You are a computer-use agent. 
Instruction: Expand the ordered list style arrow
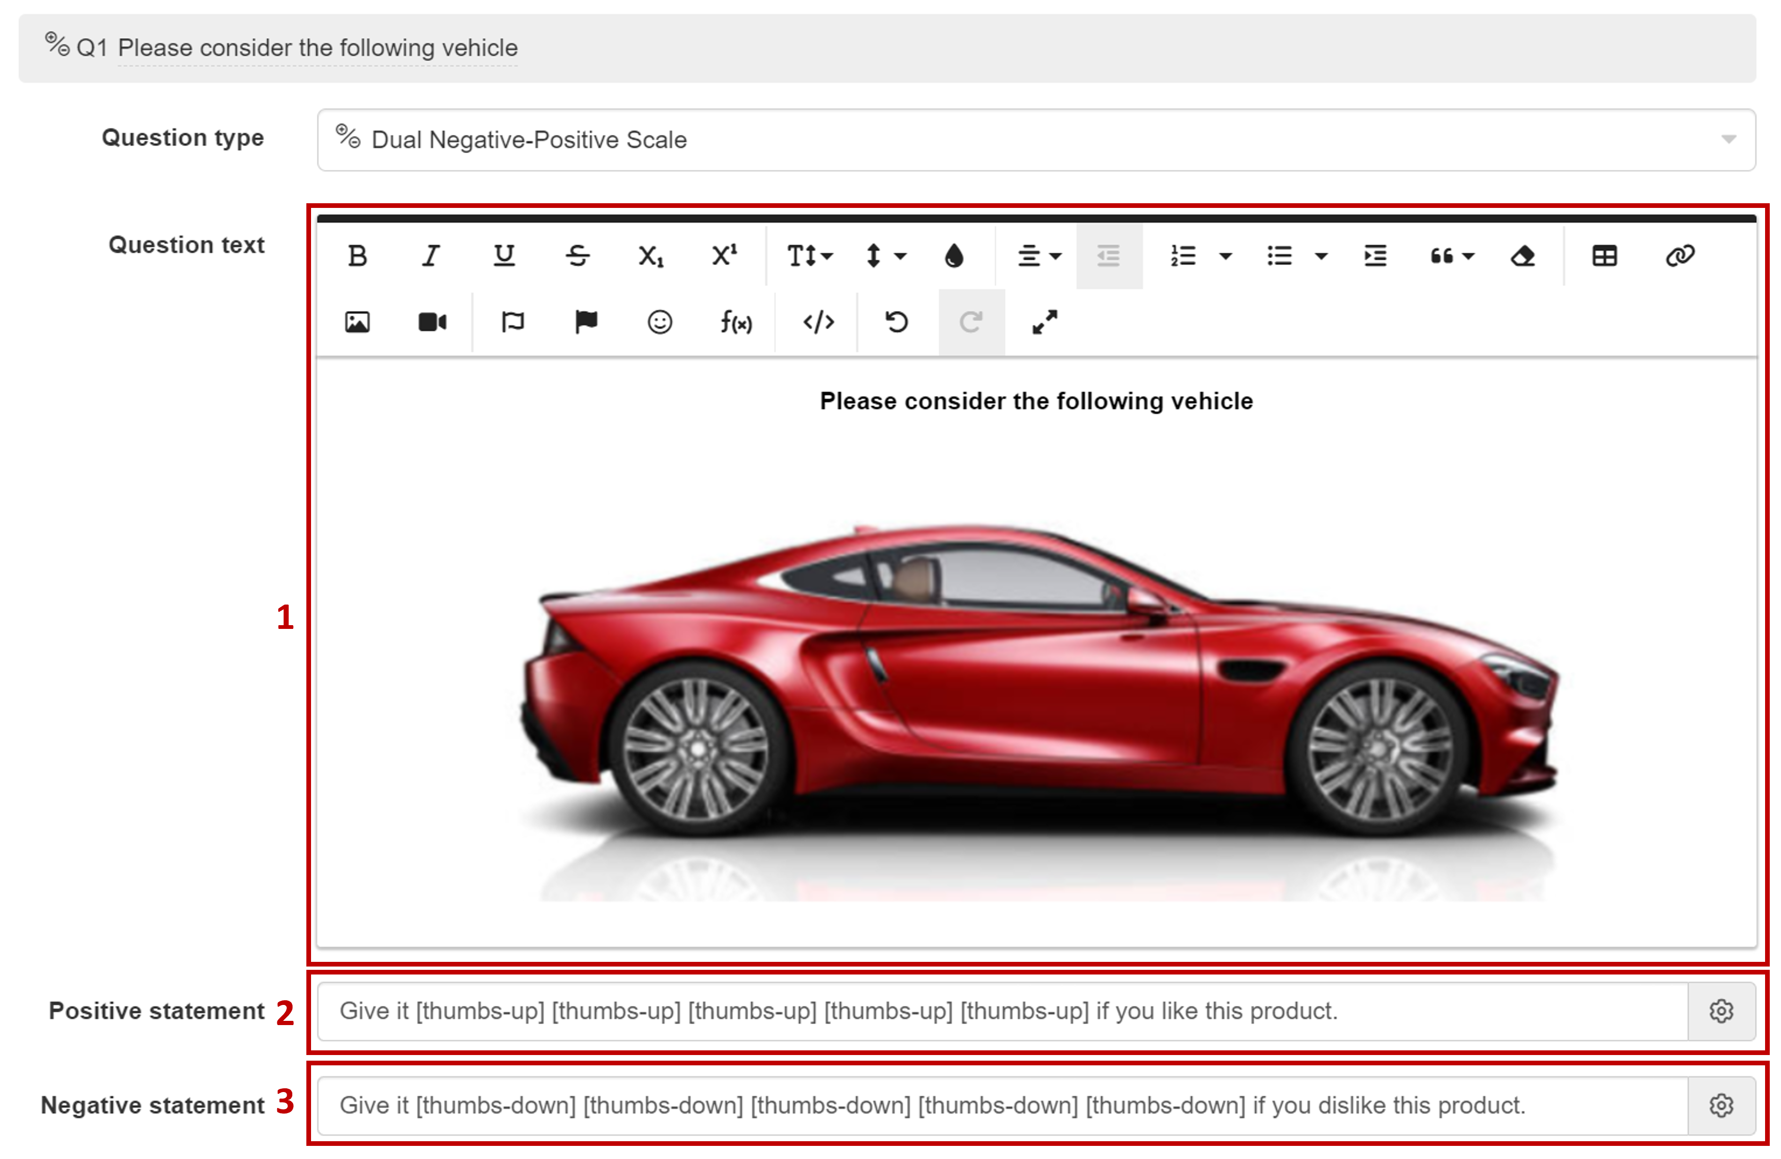(x=1225, y=257)
